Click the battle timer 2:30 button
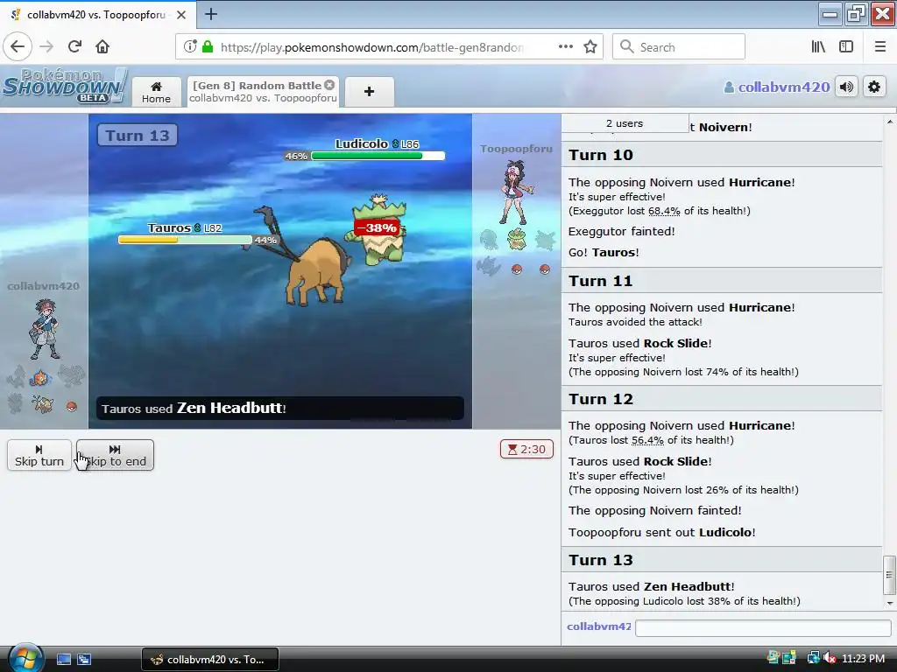 pyautogui.click(x=526, y=449)
